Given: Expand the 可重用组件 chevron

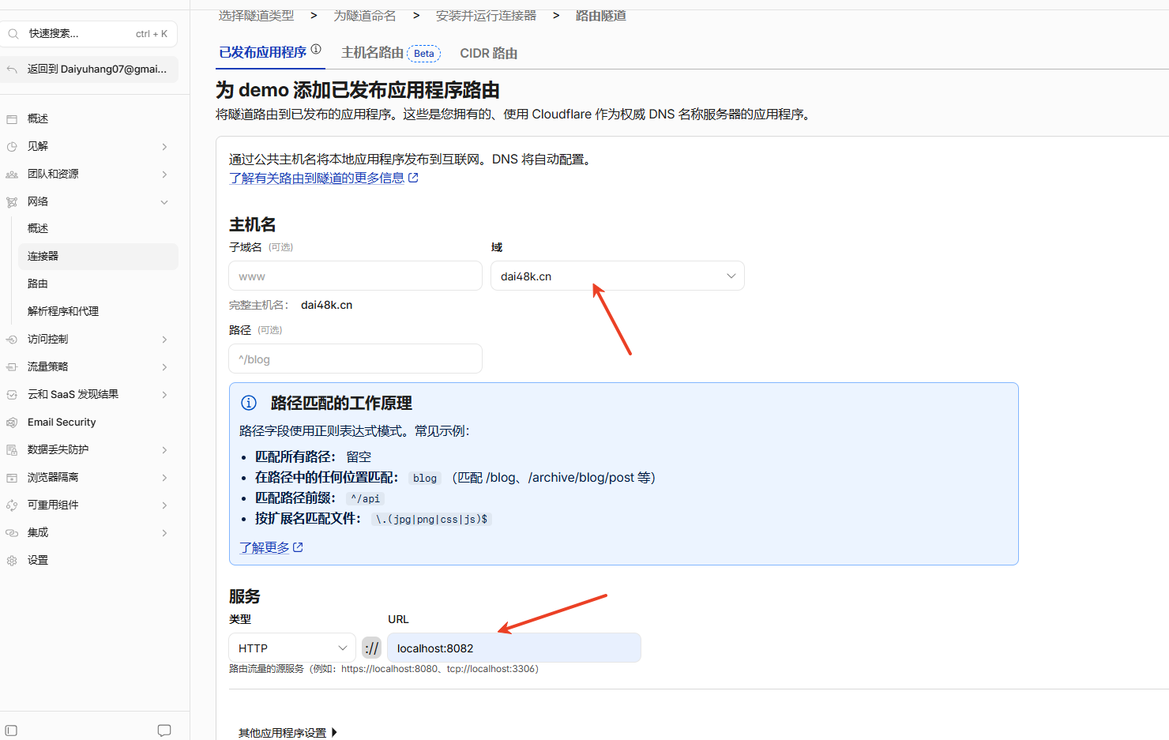Looking at the screenshot, I should click(x=164, y=505).
